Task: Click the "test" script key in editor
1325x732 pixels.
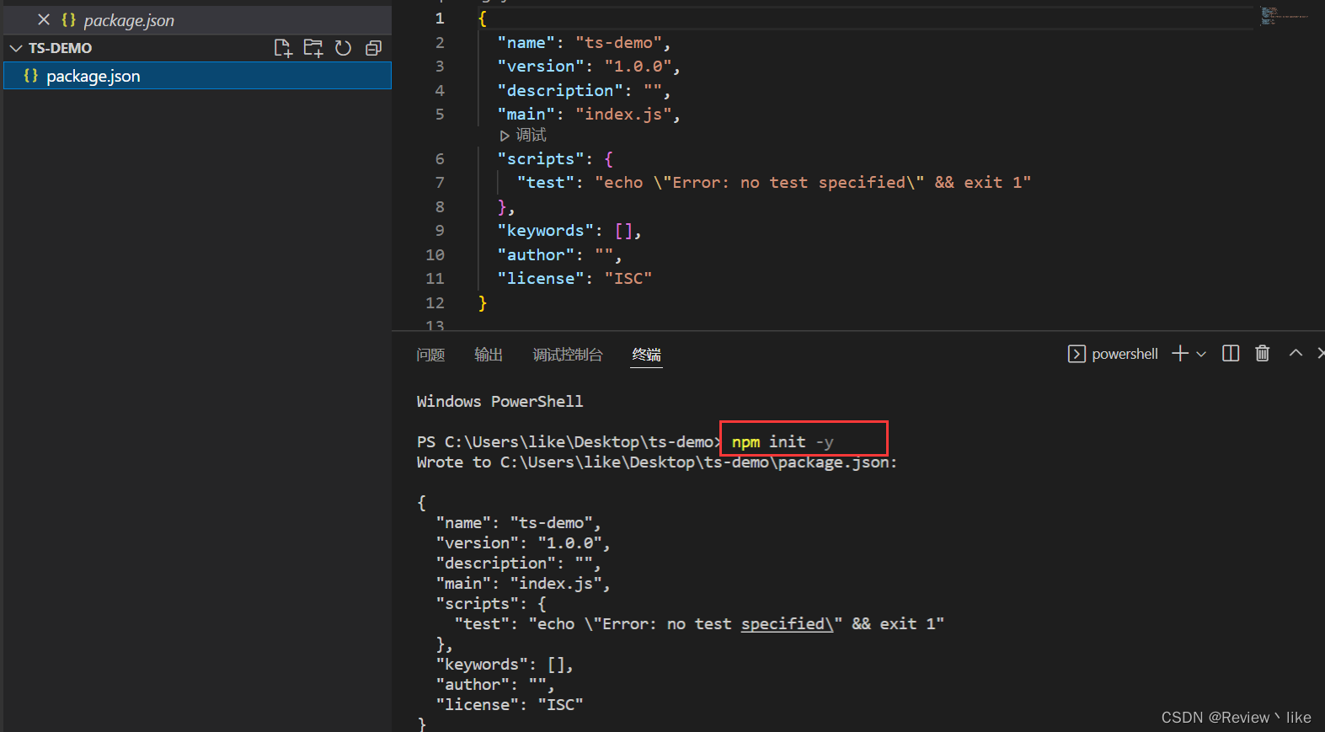Action: [x=546, y=182]
